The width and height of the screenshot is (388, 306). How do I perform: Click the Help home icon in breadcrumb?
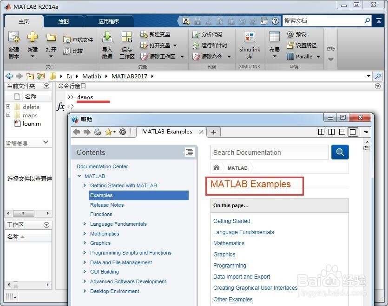[x=217, y=168]
